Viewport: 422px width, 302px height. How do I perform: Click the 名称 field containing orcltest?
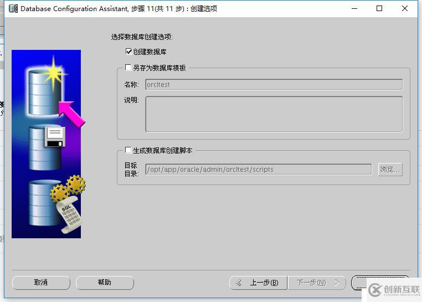(x=274, y=85)
